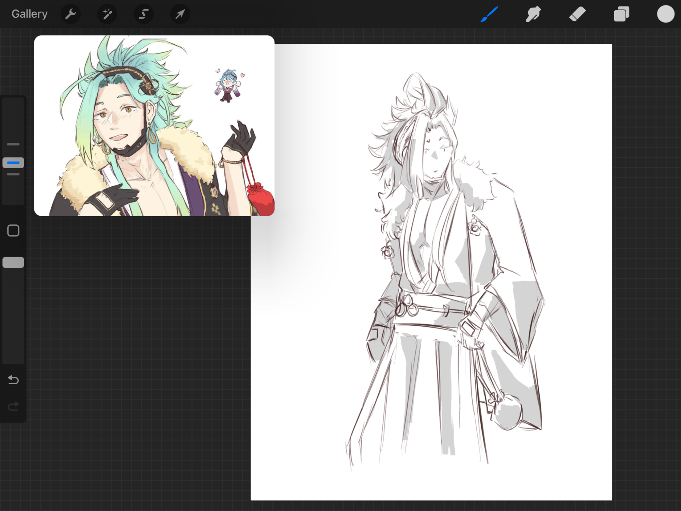Screen dimensions: 681x511
Task: Click the upper brush size slider track
Action: 13,119
